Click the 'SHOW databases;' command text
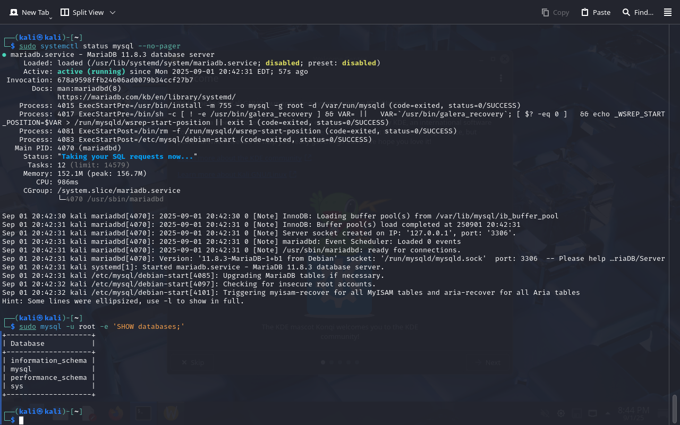 click(x=149, y=326)
